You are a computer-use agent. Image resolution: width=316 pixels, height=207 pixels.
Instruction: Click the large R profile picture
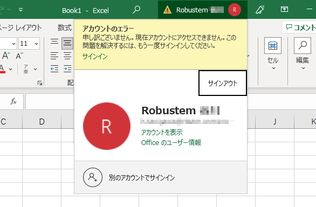[x=107, y=126]
